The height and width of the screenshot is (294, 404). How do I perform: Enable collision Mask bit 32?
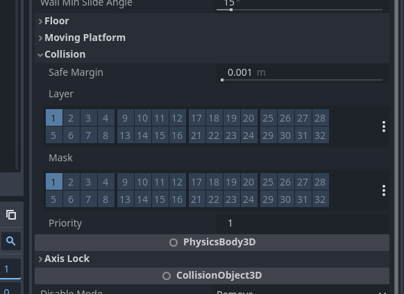point(320,199)
